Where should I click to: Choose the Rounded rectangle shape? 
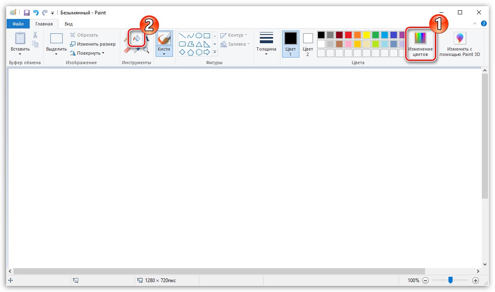coord(182,44)
